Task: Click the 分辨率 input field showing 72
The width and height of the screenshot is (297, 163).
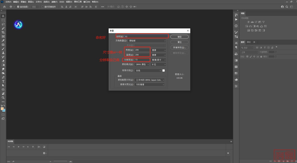Action: tap(142, 60)
